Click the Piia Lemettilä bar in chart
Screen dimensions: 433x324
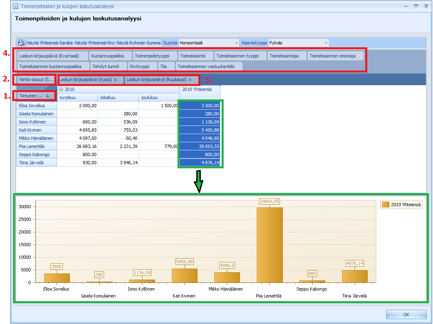point(269,245)
